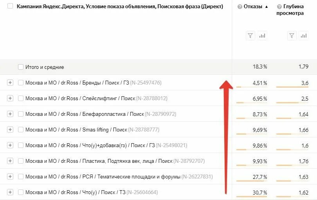Select the Итого и средние label
Image resolution: width=317 pixels, height=200 pixels.
point(45,67)
